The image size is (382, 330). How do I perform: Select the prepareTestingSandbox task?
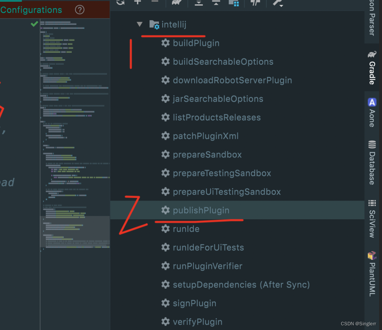pos(222,173)
